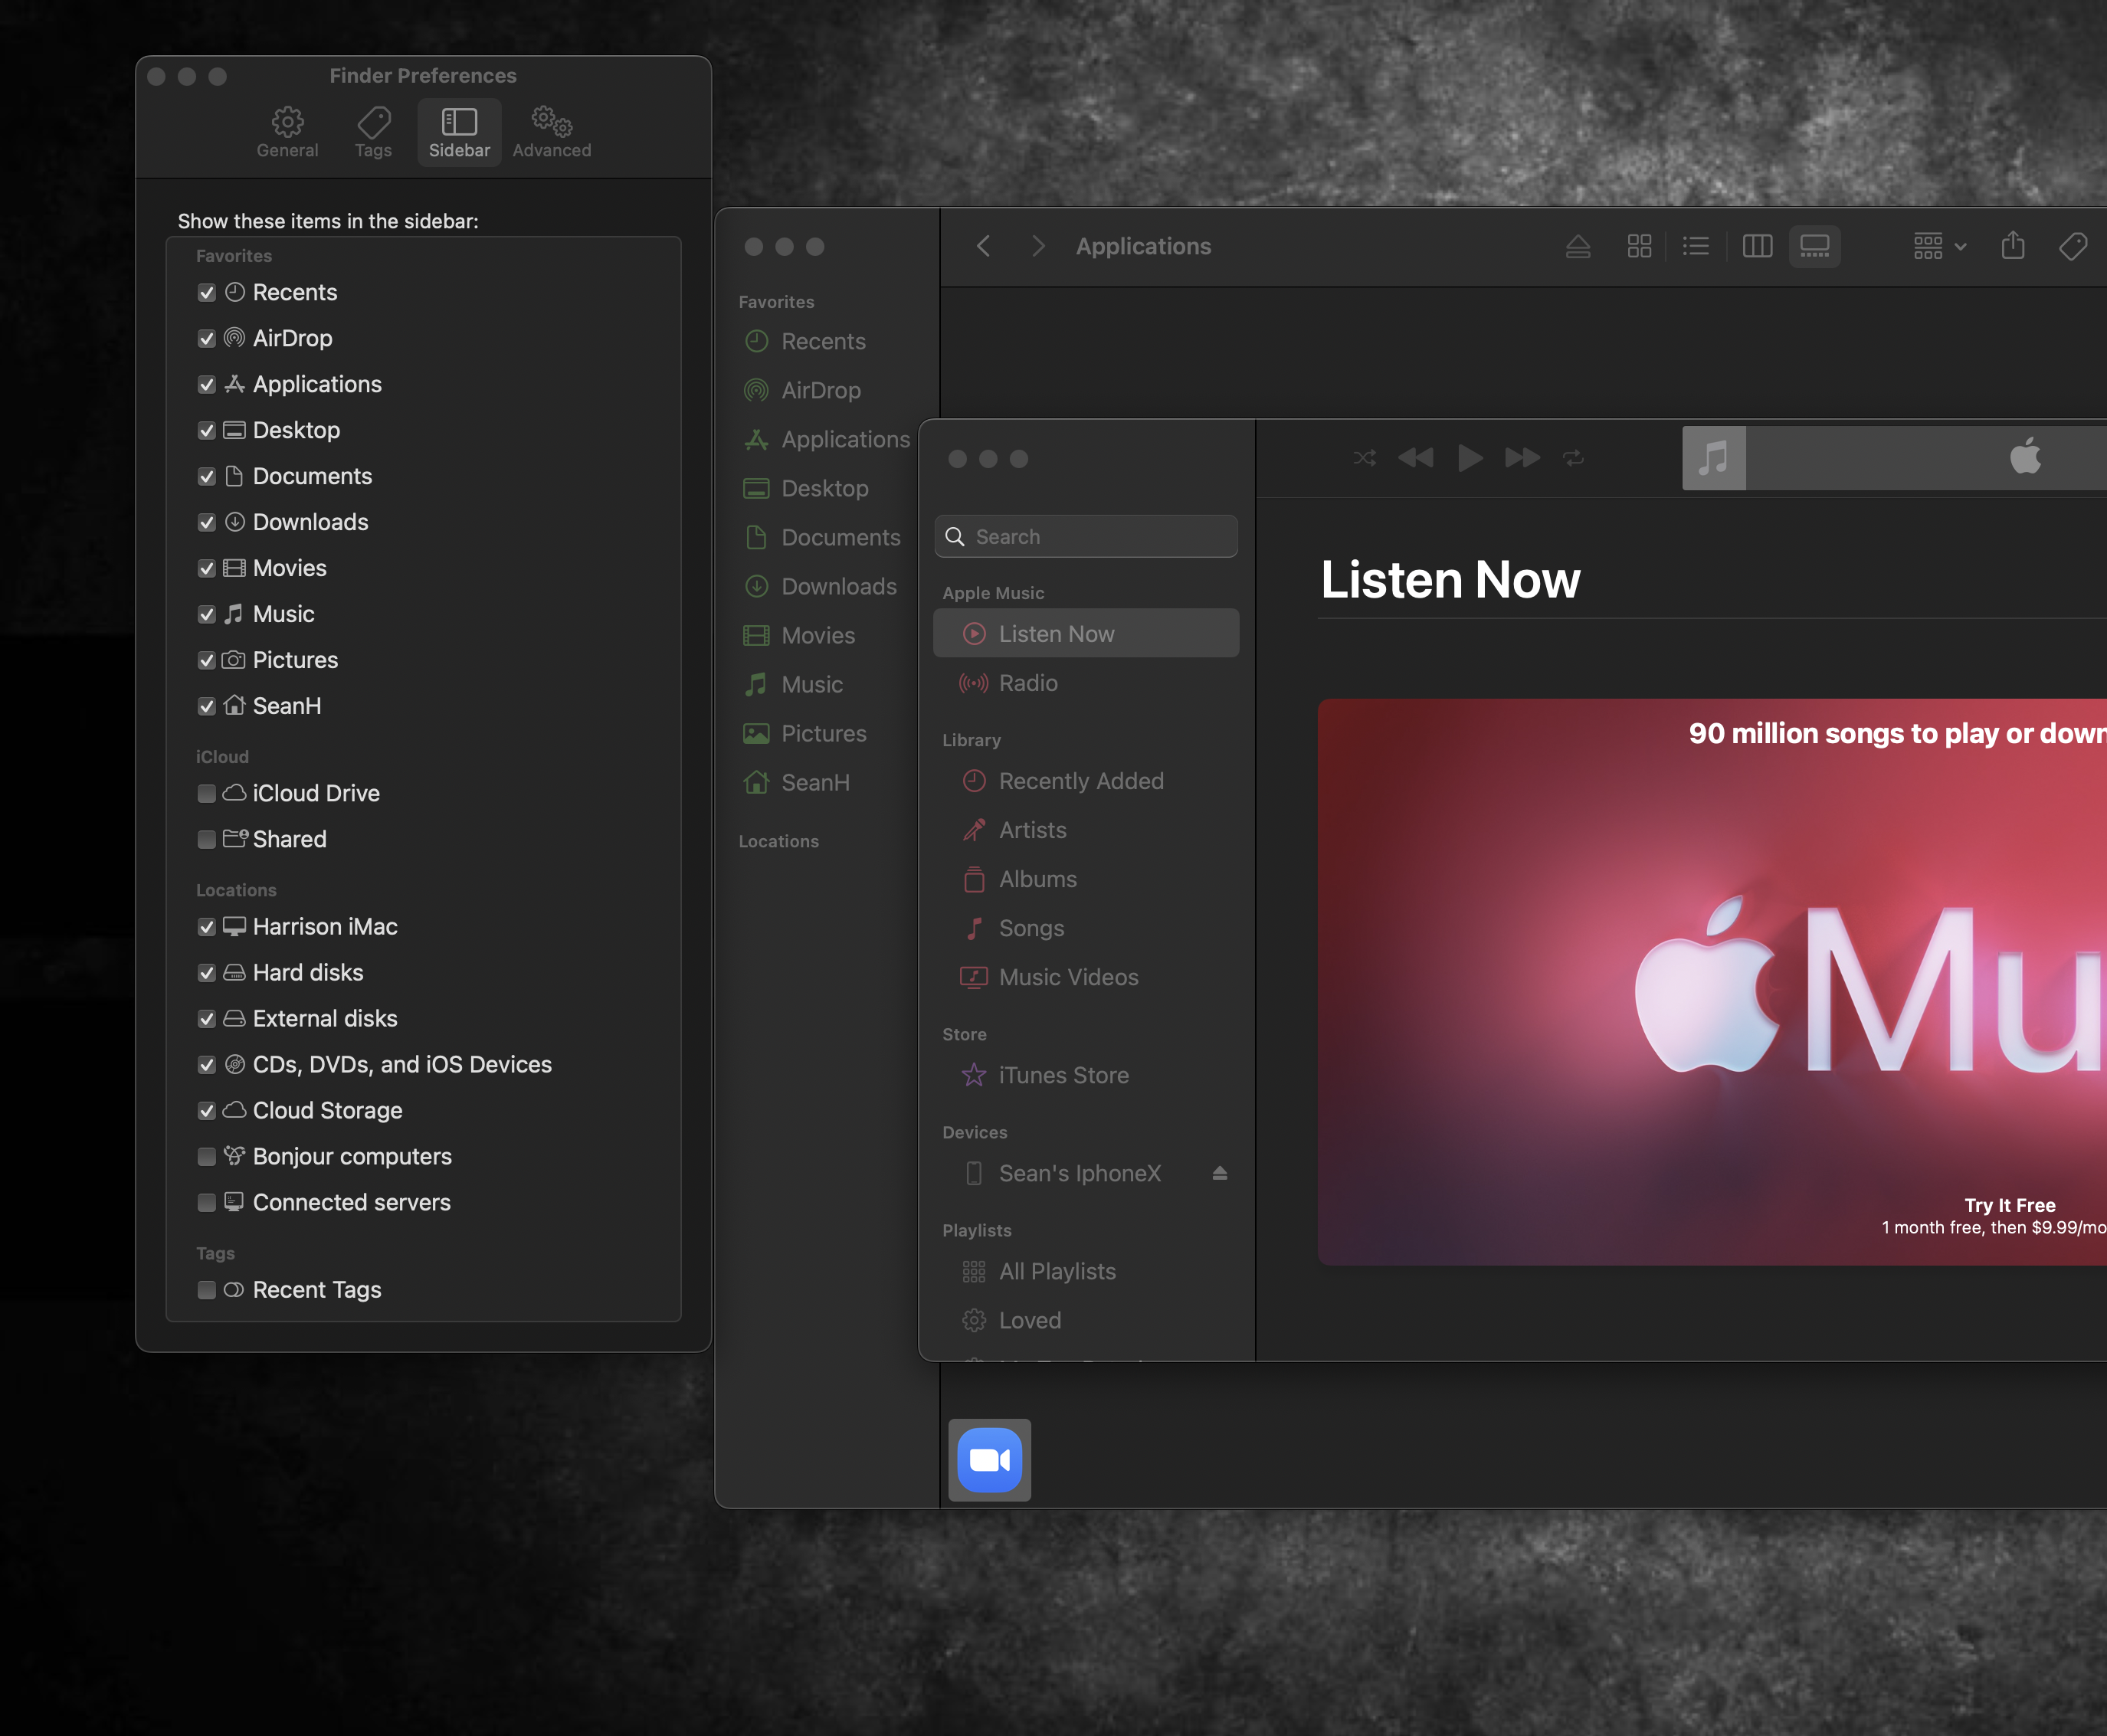Image resolution: width=2107 pixels, height=1736 pixels.
Task: Open Radio in the Music sidebar
Action: click(x=1027, y=683)
